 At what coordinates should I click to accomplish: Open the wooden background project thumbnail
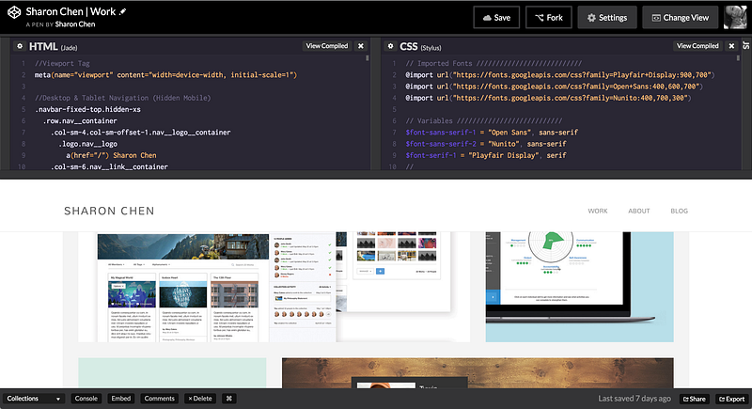pos(478,373)
